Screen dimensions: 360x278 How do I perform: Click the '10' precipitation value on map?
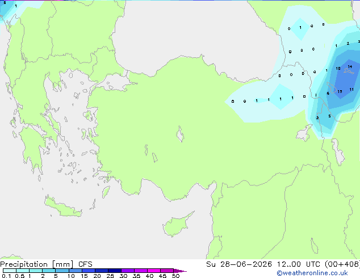(x=338, y=68)
